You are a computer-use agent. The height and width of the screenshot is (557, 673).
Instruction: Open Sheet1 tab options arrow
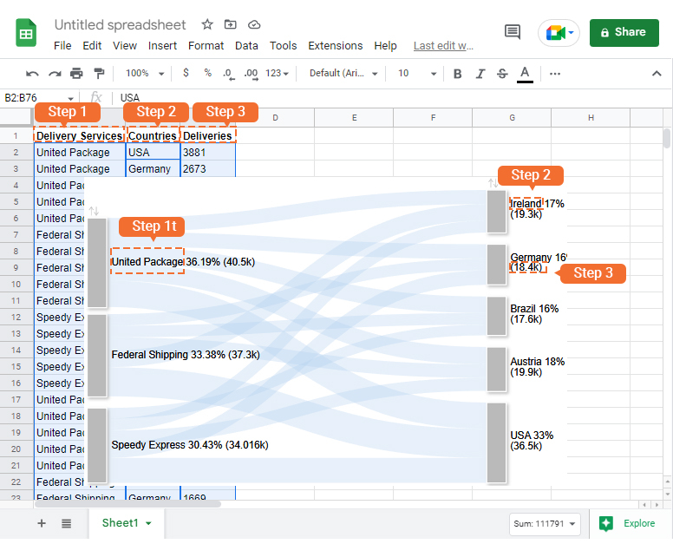coord(148,523)
